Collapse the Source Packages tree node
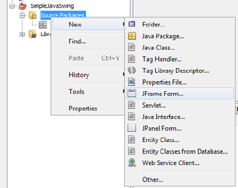Screen dimensions: 238x188 coord(22,16)
